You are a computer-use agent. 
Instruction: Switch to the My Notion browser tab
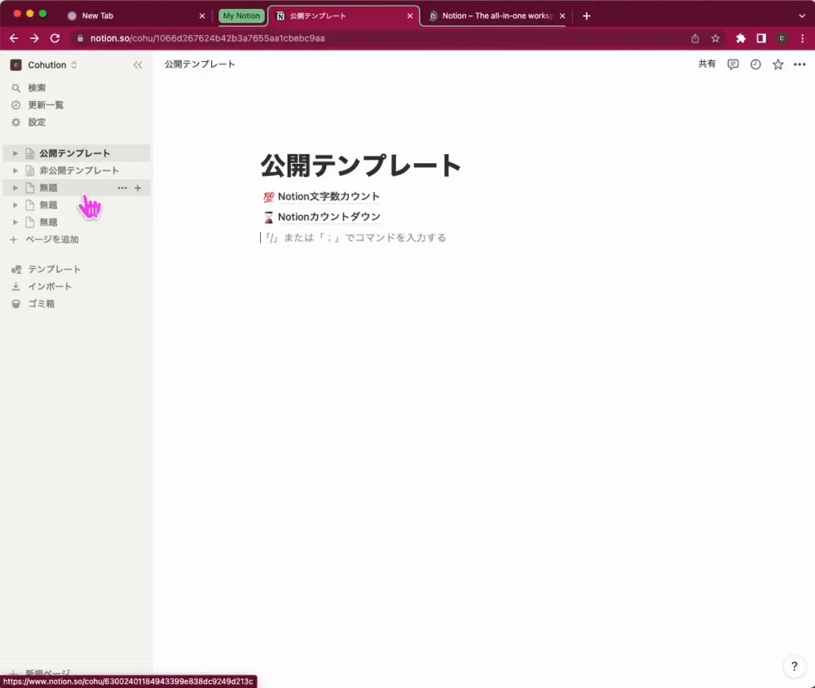[x=241, y=15]
